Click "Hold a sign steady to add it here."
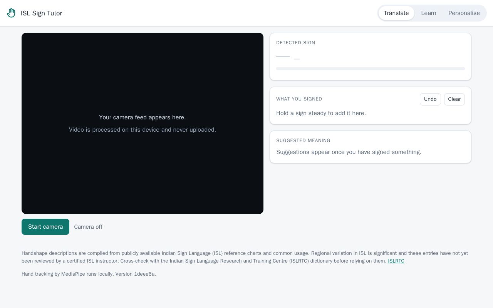This screenshot has height=308, width=493. click(x=321, y=113)
